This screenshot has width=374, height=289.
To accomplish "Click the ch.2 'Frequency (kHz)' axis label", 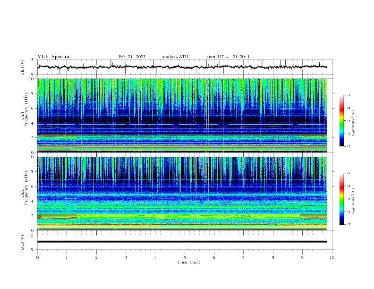I will [26, 188].
